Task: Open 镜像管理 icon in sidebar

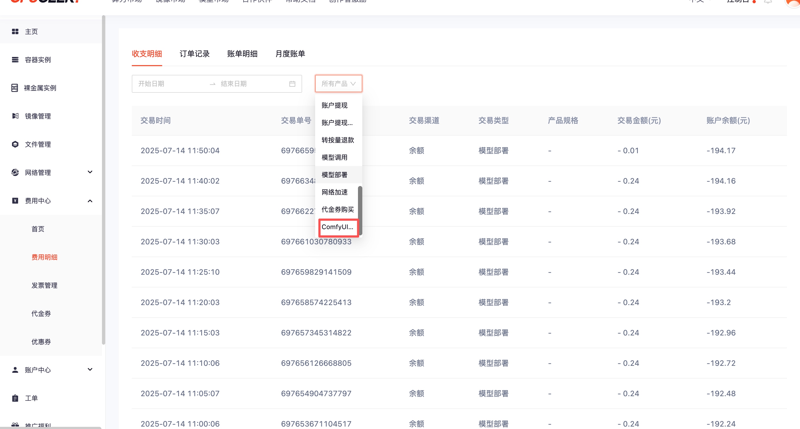Action: click(x=15, y=116)
